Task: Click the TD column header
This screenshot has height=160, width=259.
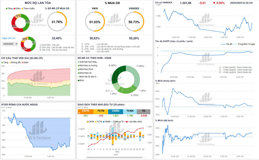Action: pos(143,111)
